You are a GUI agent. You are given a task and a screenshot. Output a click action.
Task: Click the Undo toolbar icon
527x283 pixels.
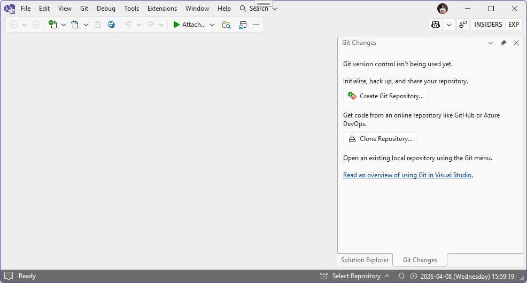pos(128,25)
